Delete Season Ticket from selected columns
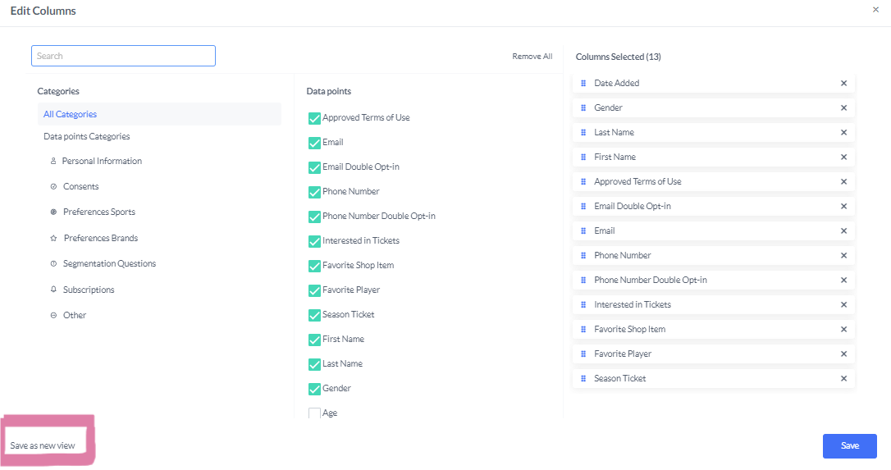 pyautogui.click(x=843, y=379)
